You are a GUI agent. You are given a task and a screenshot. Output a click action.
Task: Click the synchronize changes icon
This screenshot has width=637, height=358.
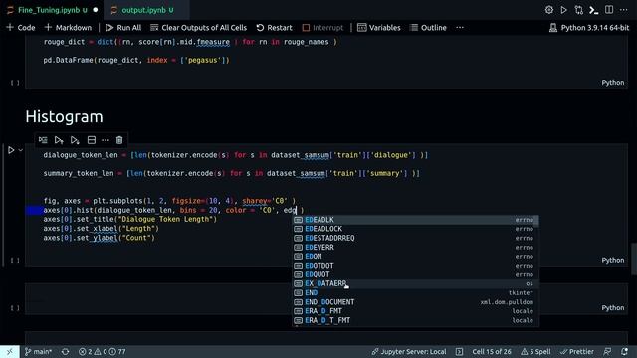click(65, 351)
